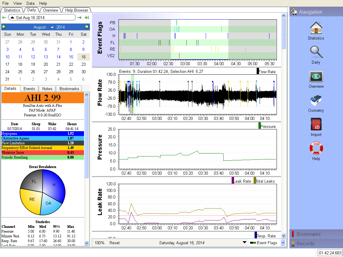The height and width of the screenshot is (257, 343).
Task: Open Overview via the eye monitor icon
Action: pos(316,76)
